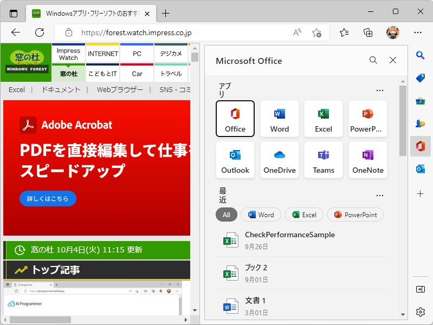Open the CheckPerformanceSample workbook
The height and width of the screenshot is (325, 433).
coord(301,240)
